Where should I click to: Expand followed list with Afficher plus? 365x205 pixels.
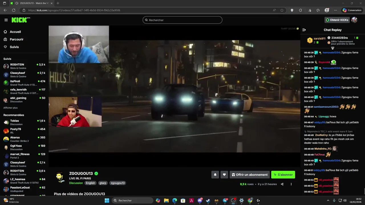tap(11, 108)
